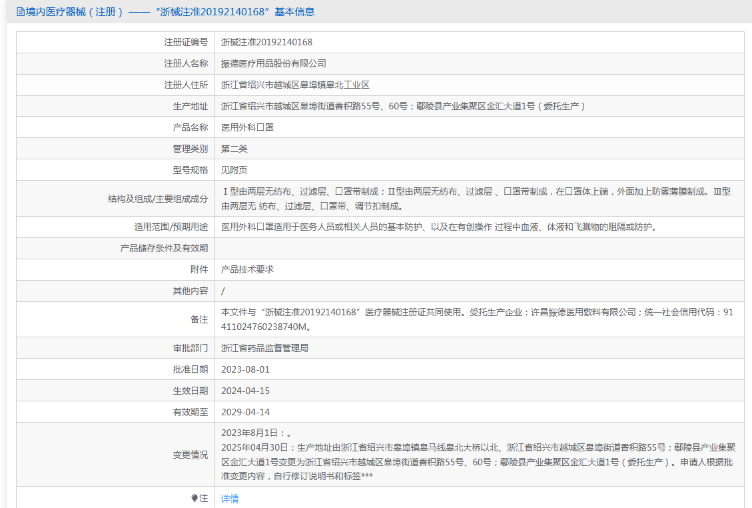Image resolution: width=752 pixels, height=508 pixels.
Task: Click the product name 医用外科口罩
Action: pos(247,127)
